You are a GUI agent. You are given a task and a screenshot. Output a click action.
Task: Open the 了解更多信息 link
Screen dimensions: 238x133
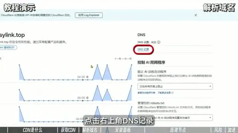(x=165, y=93)
